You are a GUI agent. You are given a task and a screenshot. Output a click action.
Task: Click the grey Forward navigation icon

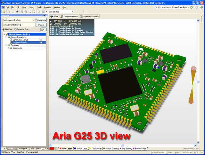[x=197, y=7]
